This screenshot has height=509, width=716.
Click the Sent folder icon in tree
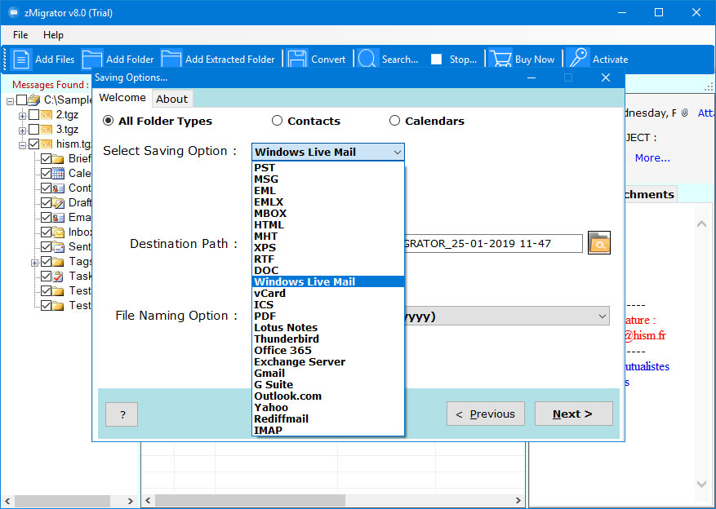click(x=58, y=246)
